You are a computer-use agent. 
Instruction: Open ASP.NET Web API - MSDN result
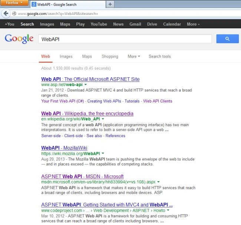(82, 176)
